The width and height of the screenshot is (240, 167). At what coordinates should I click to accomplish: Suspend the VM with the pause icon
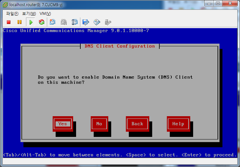[19, 22]
